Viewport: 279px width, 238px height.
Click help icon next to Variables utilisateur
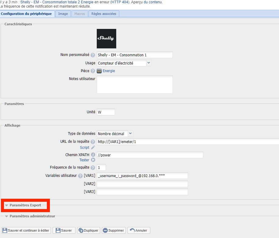[80, 176]
